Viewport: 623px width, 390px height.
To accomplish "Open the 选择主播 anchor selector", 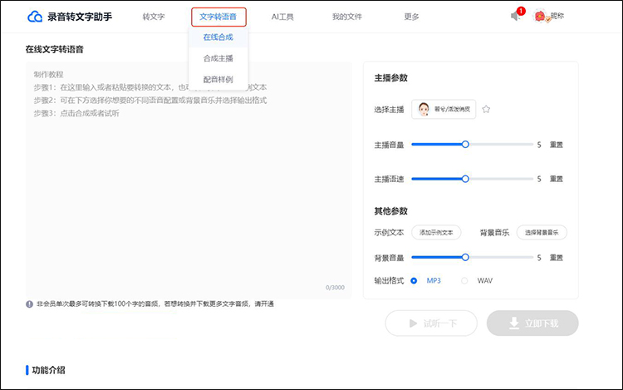I will [x=444, y=109].
